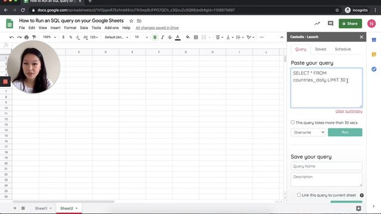Format as currency dollar icon
This screenshot has height=214, width=381.
(63, 37)
